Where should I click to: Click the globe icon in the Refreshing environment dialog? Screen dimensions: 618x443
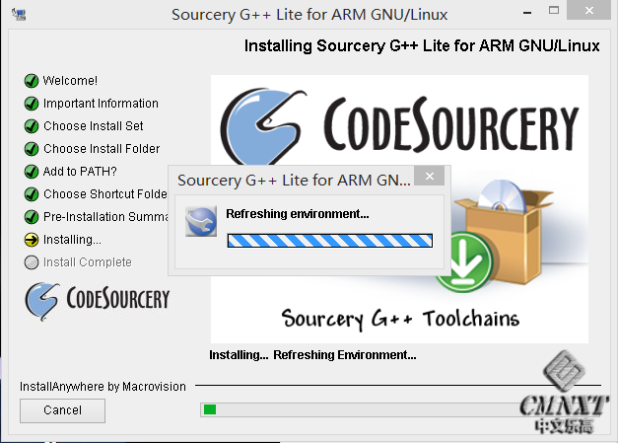click(x=201, y=222)
